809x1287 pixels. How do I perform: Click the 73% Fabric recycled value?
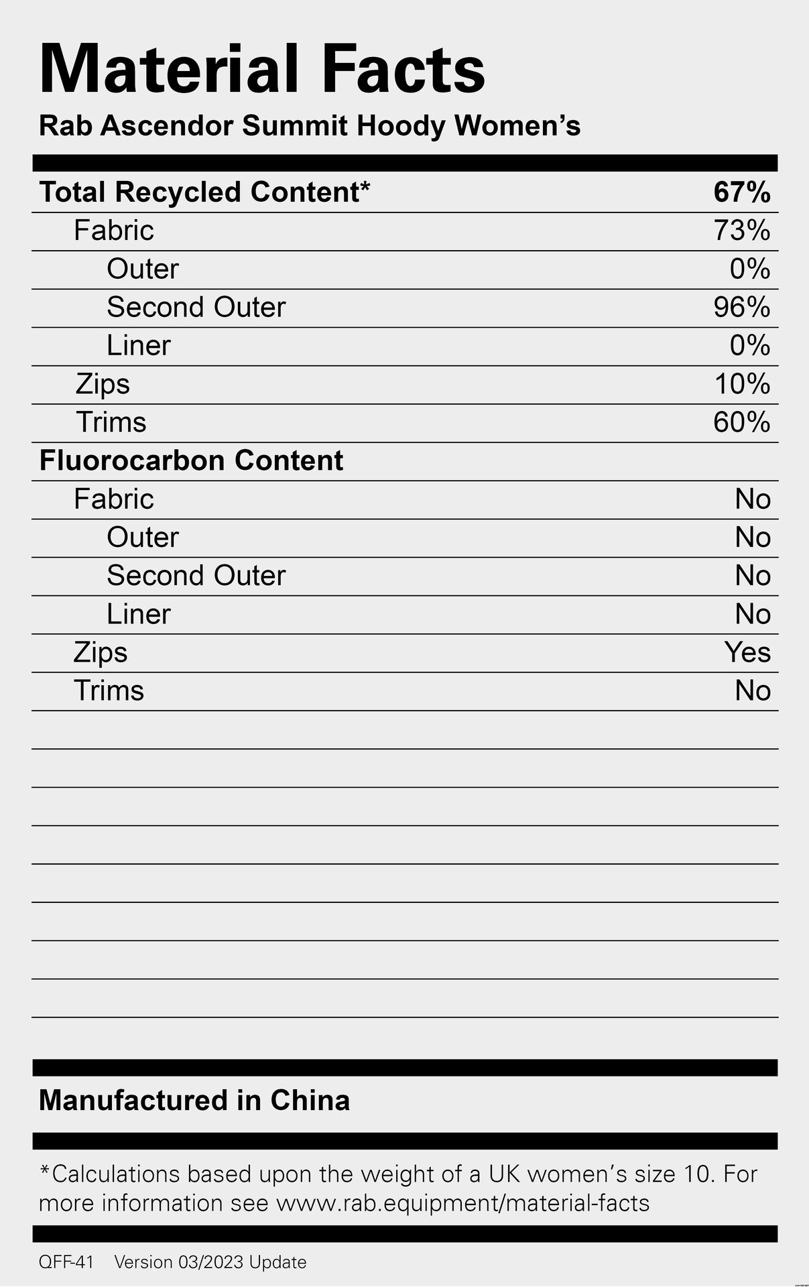coord(742,231)
